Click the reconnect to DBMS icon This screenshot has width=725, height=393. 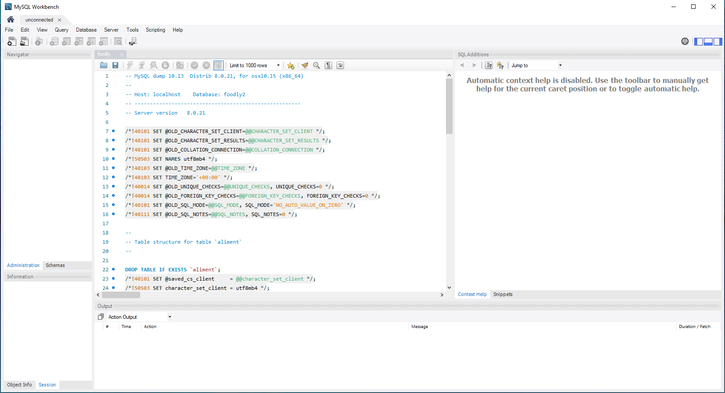click(x=133, y=41)
